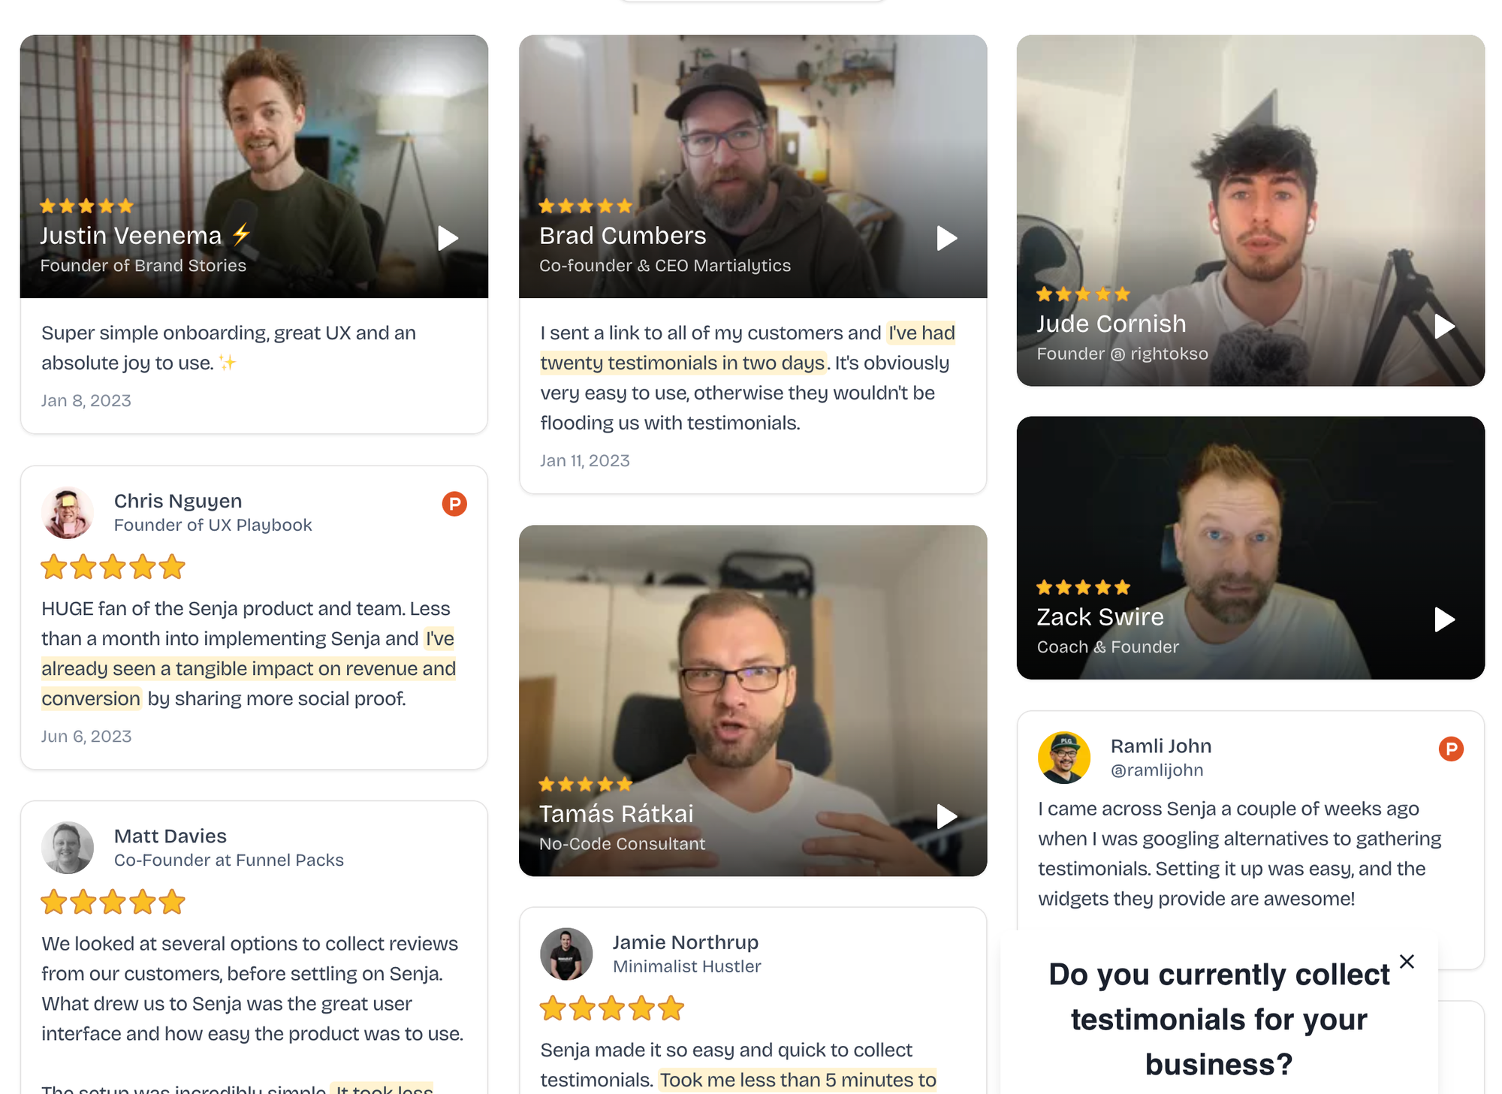This screenshot has height=1094, width=1502.
Task: Open Product Hunt badge on Ramli John's review
Action: point(1451,749)
